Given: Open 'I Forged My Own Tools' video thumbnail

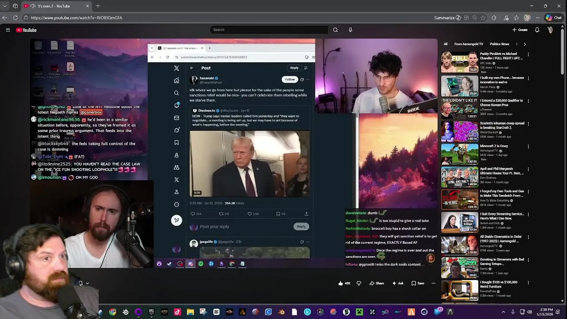Looking at the screenshot, I should pos(459,199).
